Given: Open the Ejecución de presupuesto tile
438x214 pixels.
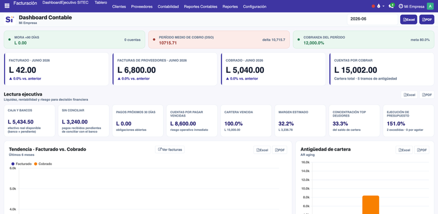Looking at the screenshot, I should [x=409, y=121].
